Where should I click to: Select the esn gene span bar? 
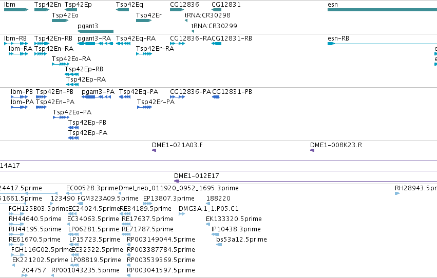[x=382, y=10]
